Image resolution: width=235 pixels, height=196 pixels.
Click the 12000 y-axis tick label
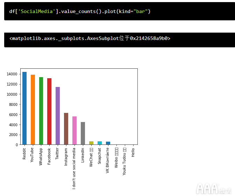12,84
